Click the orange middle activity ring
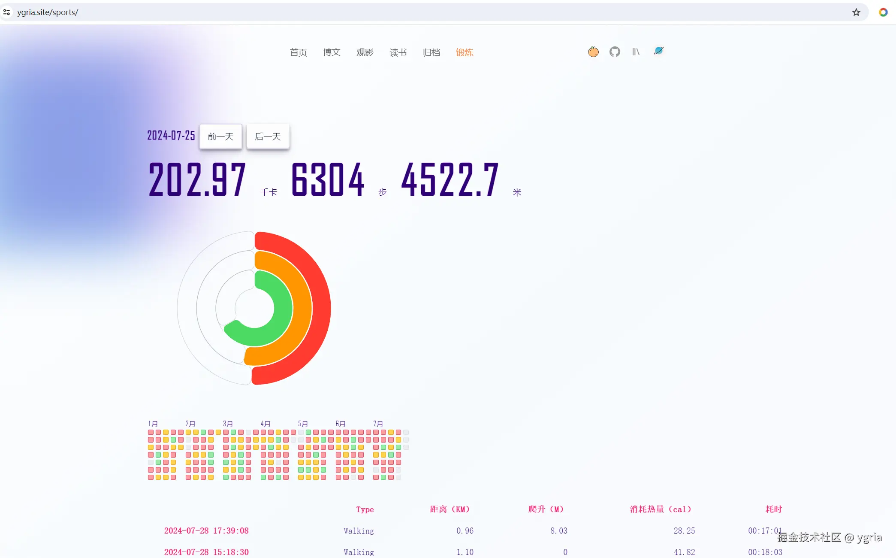 pyautogui.click(x=302, y=308)
